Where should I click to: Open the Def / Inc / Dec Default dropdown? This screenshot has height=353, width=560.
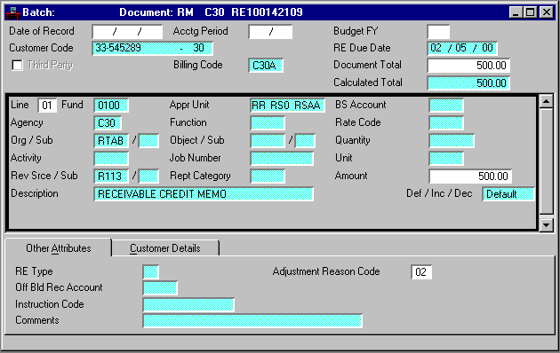click(x=508, y=194)
